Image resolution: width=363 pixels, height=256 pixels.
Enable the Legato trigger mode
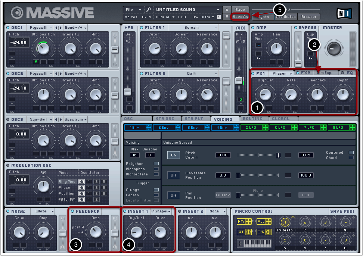[x=156, y=195]
